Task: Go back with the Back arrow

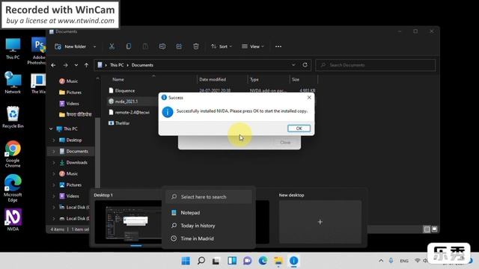Action: click(53, 65)
